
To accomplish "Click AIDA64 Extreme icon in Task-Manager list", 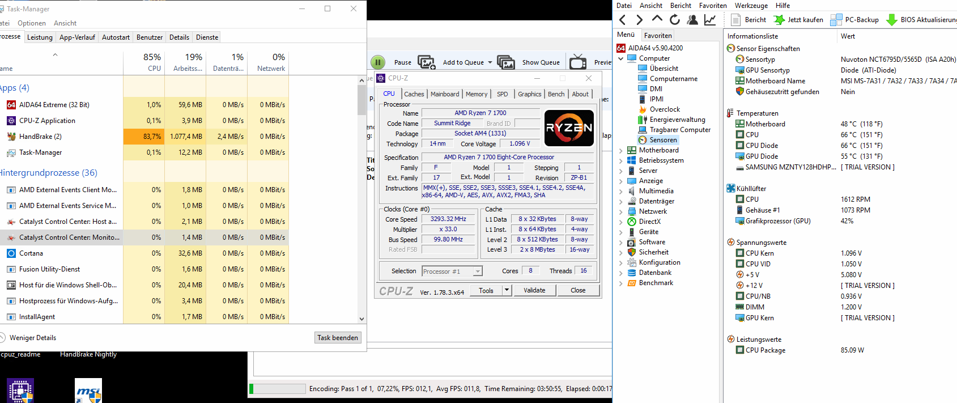I will [x=11, y=105].
